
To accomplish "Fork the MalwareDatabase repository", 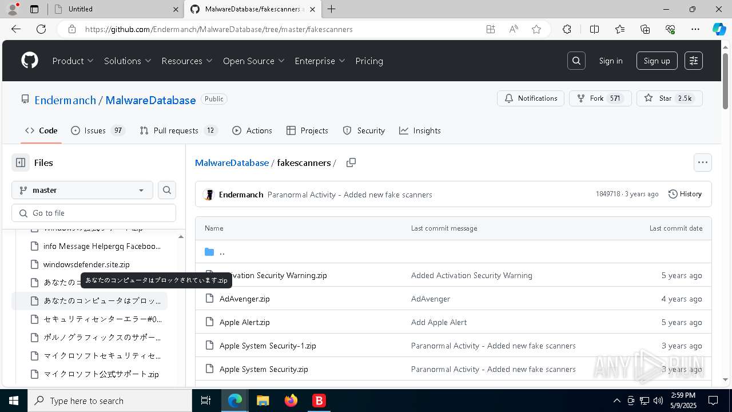I will pos(600,98).
